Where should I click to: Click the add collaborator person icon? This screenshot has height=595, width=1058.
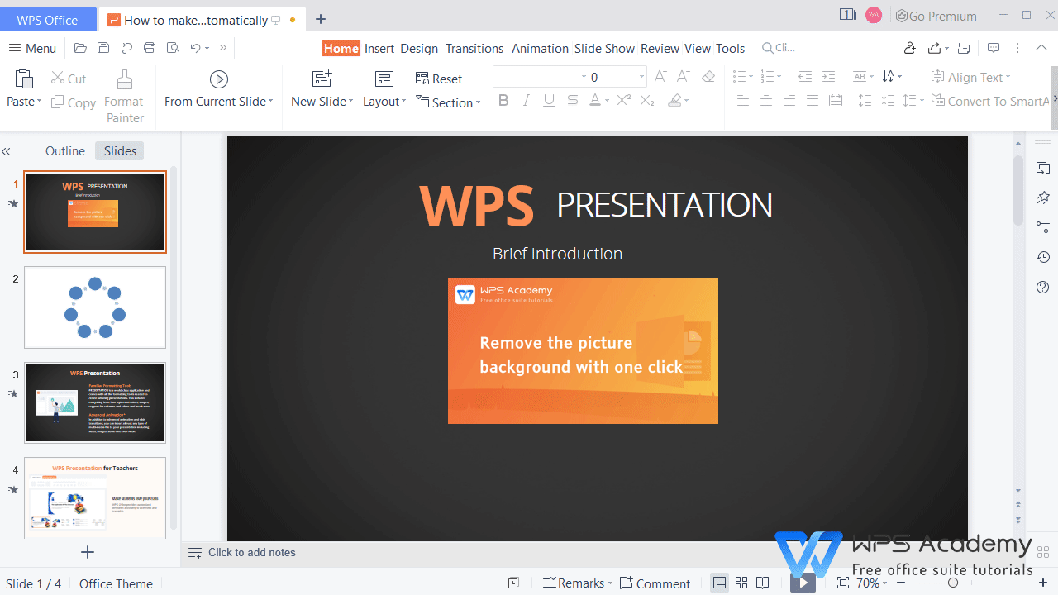point(910,48)
